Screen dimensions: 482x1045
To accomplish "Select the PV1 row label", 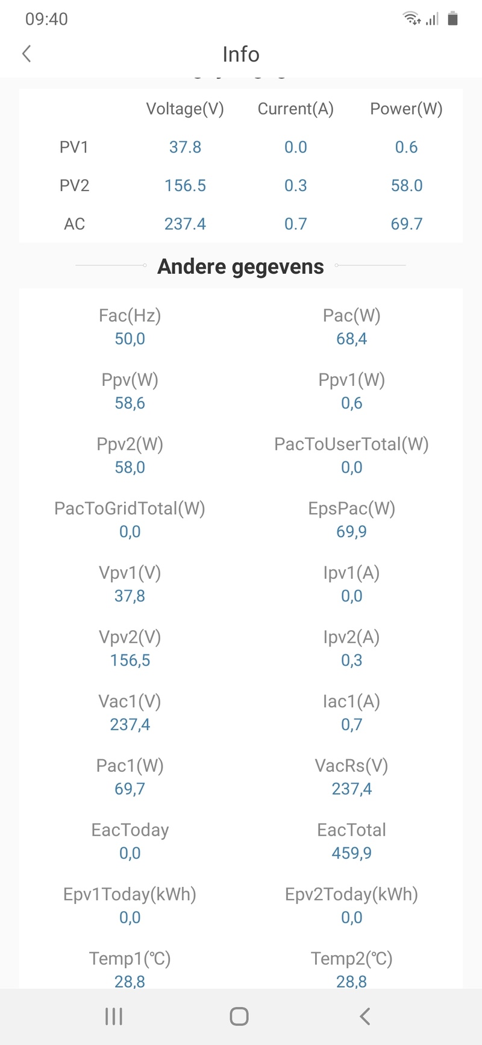I will pyautogui.click(x=74, y=147).
